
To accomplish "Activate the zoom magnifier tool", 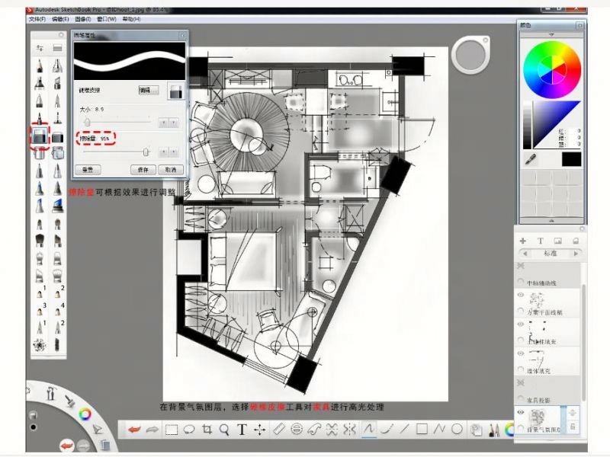I will [224, 429].
